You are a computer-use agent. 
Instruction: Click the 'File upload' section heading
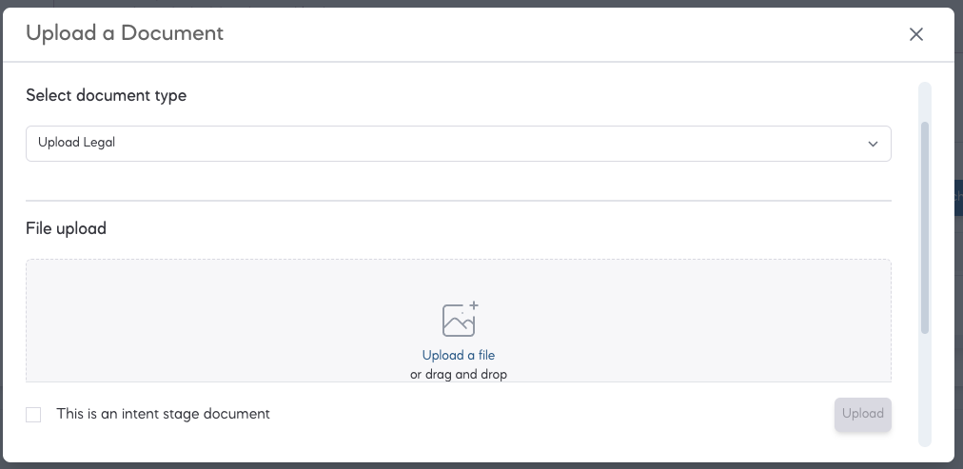click(66, 228)
